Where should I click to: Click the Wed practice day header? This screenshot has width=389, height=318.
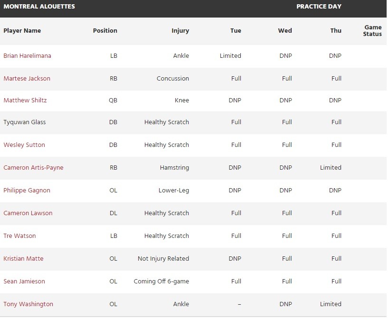(285, 31)
